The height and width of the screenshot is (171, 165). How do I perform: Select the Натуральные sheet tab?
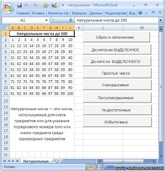click(36, 161)
